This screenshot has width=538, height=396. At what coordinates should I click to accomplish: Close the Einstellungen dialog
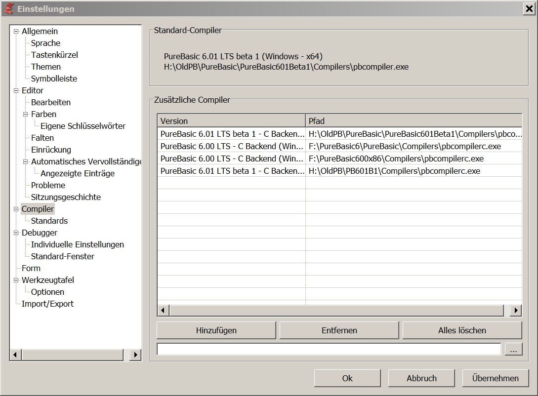click(529, 8)
